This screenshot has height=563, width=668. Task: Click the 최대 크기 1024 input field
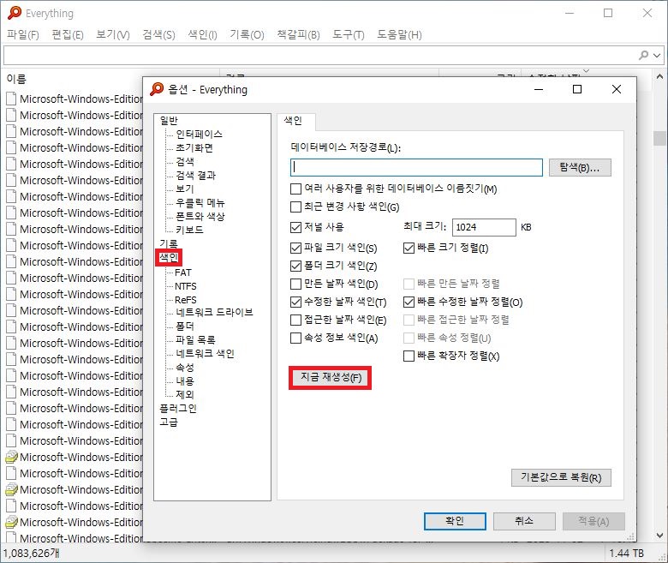pyautogui.click(x=484, y=227)
